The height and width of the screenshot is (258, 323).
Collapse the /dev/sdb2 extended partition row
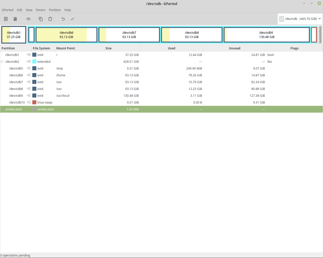(2, 61)
